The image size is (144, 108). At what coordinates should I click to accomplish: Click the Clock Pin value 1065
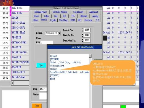(x=87, y=30)
